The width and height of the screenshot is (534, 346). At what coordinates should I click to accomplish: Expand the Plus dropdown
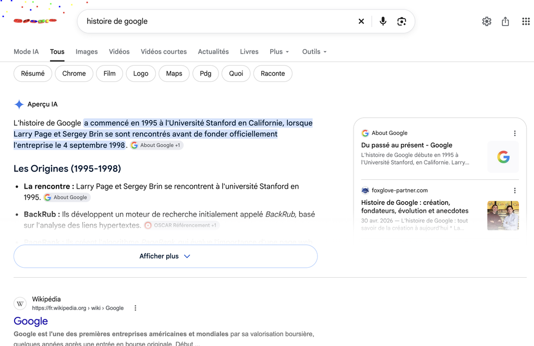click(280, 52)
